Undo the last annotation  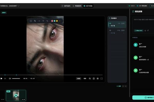pyautogui.click(x=47, y=21)
